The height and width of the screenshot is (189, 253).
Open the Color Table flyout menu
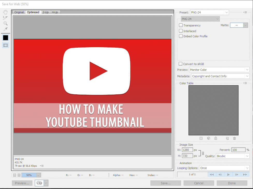[245, 83]
